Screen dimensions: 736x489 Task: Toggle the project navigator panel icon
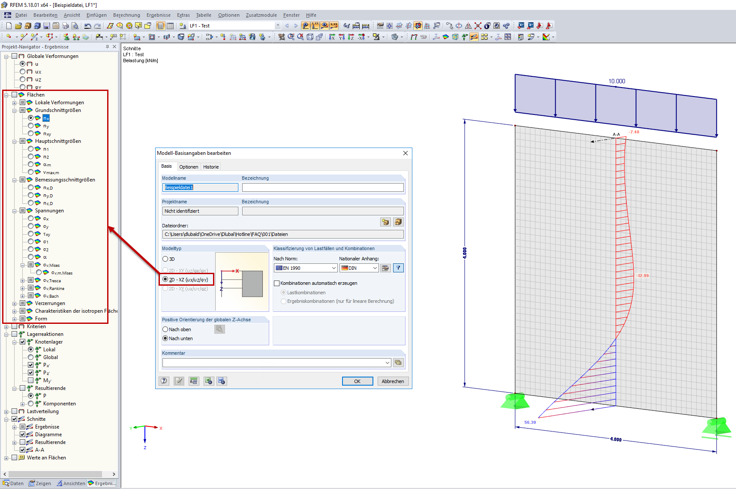[161, 26]
